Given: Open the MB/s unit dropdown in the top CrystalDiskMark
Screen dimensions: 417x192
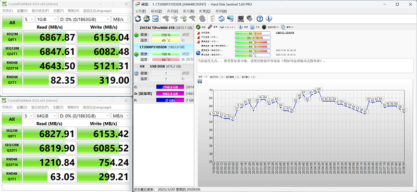Looking at the screenshot, I should [x=121, y=19].
